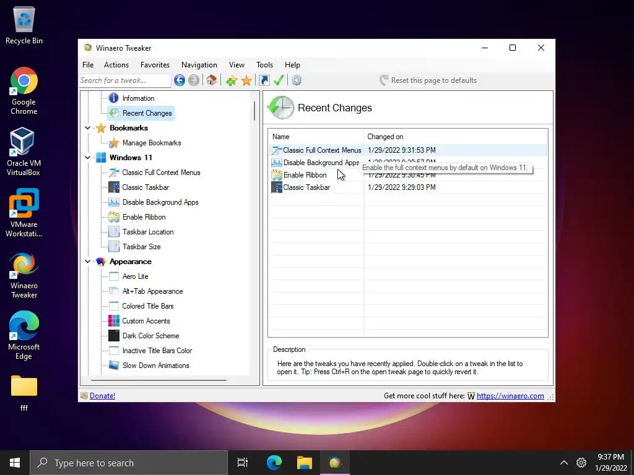Select Disable Background Apps in tree
This screenshot has width=634, height=475.
160,202
